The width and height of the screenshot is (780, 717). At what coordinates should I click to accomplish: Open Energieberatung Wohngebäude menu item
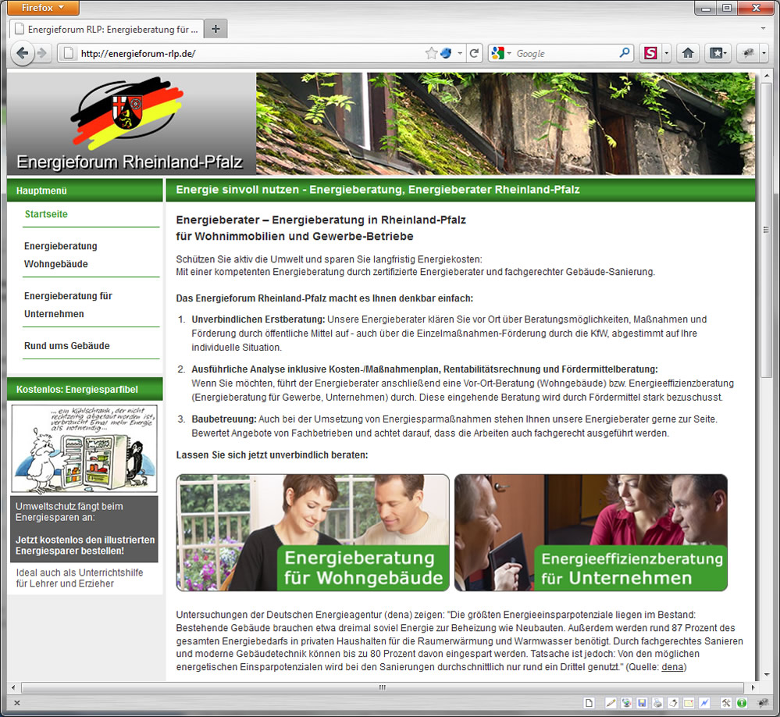(61, 255)
